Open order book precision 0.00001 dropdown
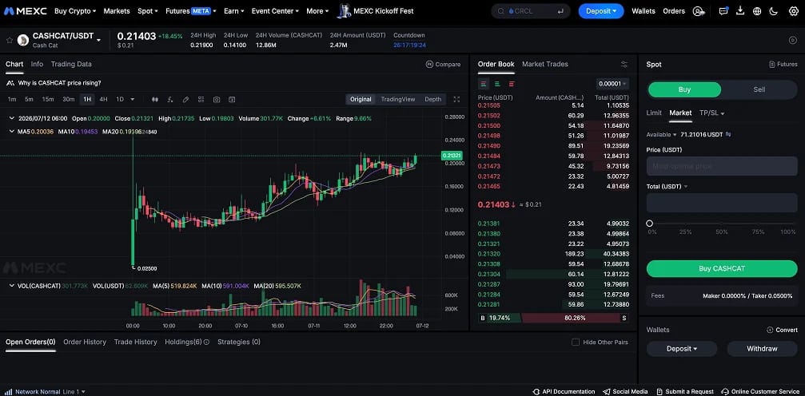The height and width of the screenshot is (396, 805). tap(612, 84)
